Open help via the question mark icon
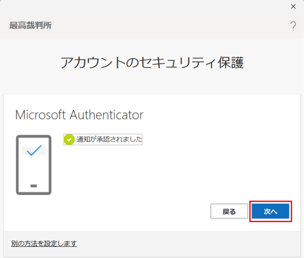 (x=293, y=26)
